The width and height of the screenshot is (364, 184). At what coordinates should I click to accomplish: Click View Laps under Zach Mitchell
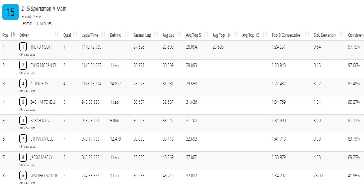click(x=27, y=110)
